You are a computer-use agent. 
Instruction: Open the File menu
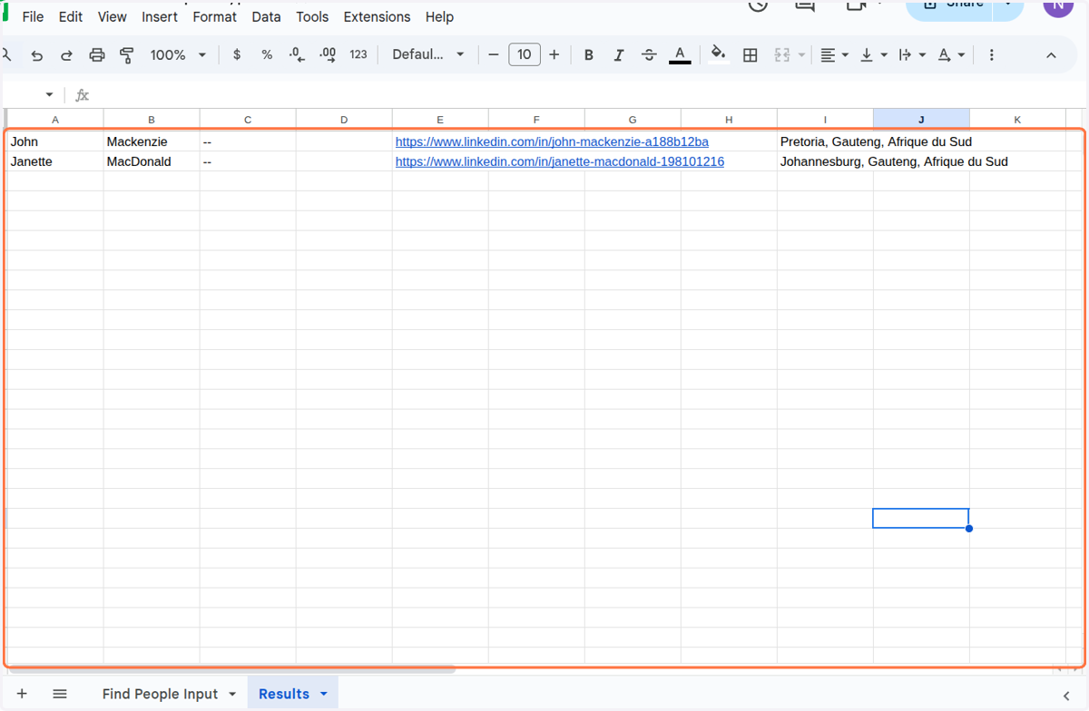pyautogui.click(x=33, y=16)
